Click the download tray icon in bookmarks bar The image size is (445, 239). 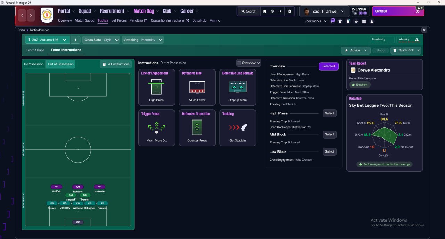tap(372, 21)
